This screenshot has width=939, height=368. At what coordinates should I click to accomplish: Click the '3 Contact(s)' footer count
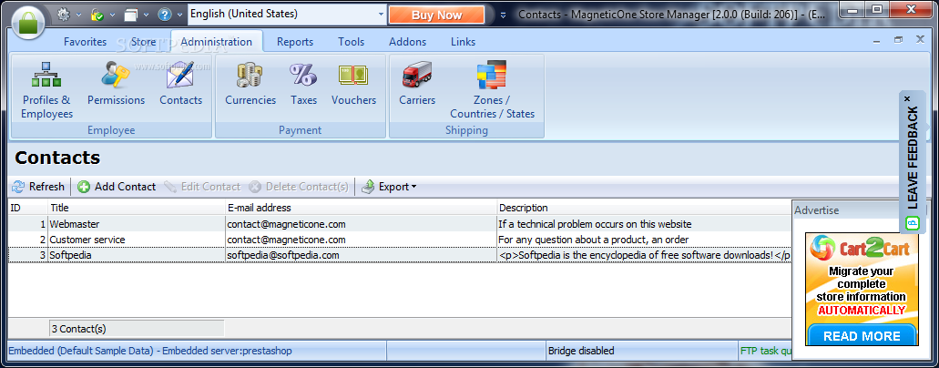(137, 329)
